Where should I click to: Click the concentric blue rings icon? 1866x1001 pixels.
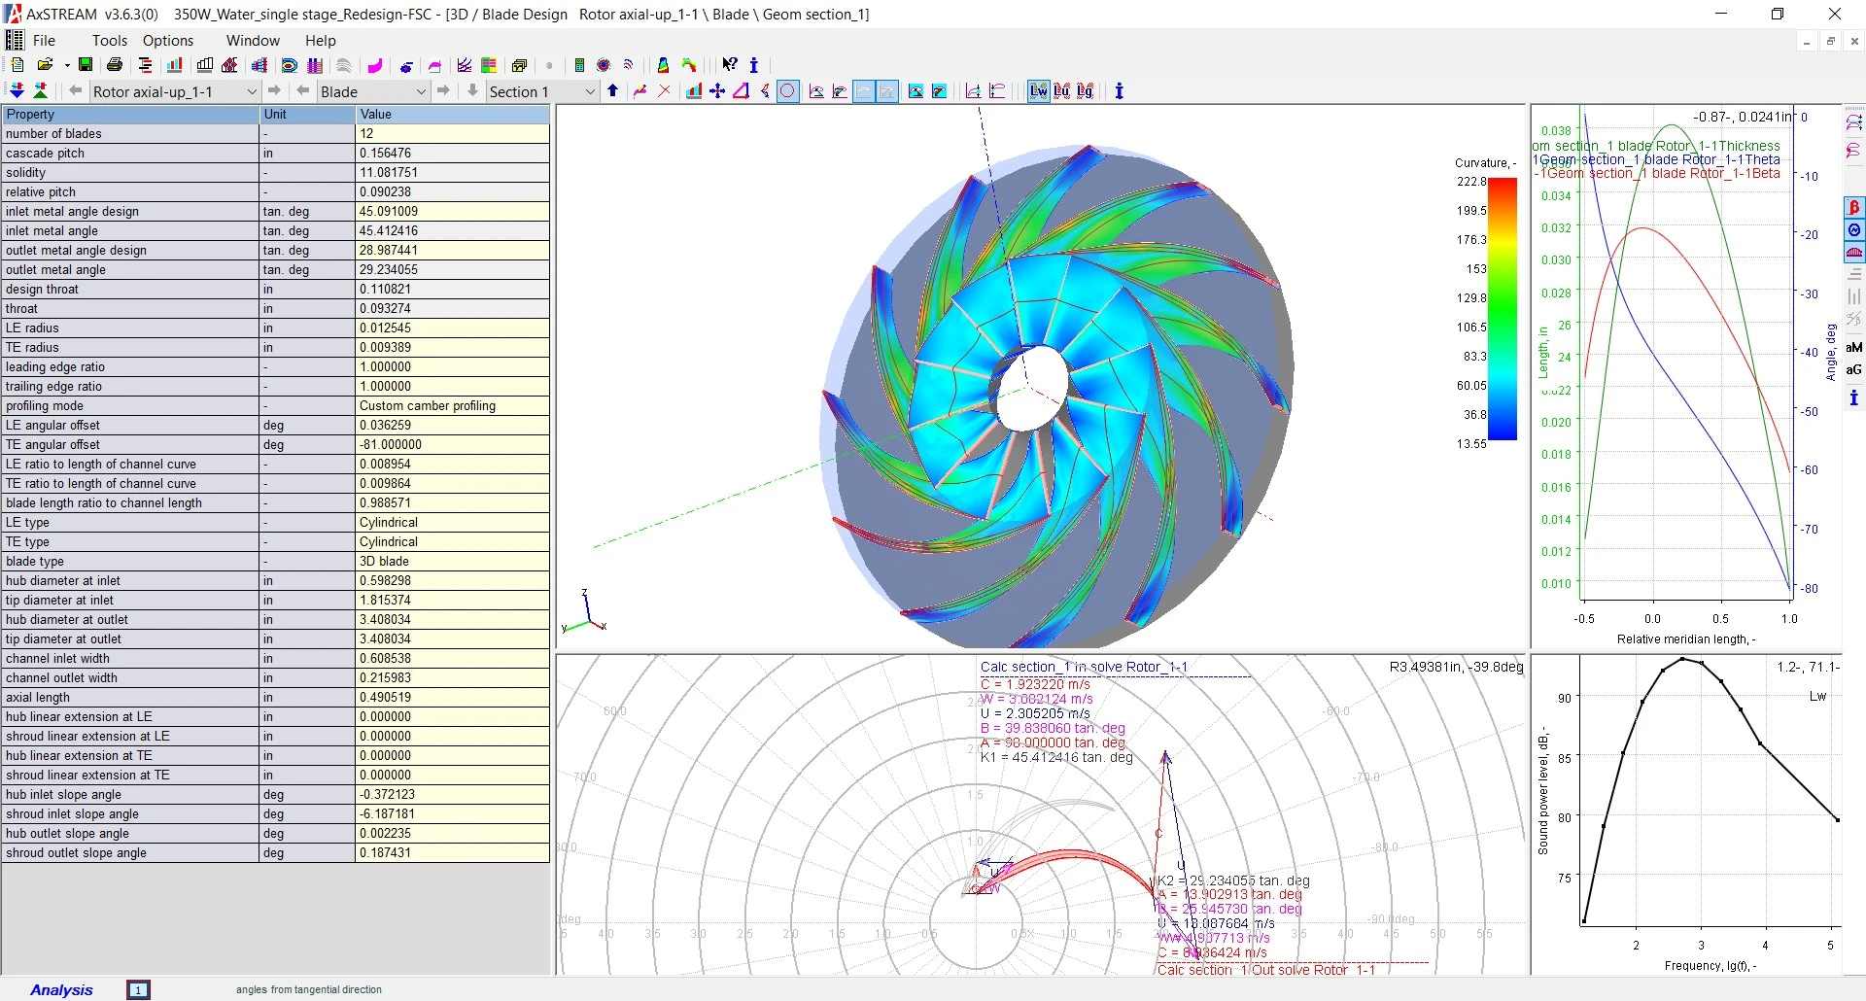click(289, 65)
